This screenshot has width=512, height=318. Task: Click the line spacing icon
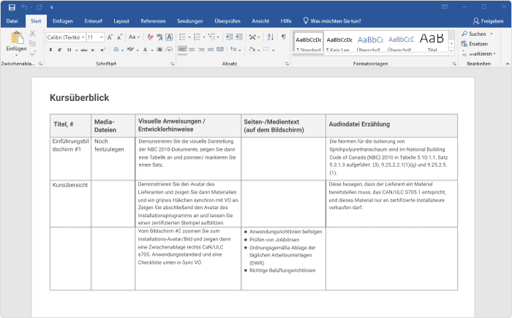pyautogui.click(x=233, y=49)
